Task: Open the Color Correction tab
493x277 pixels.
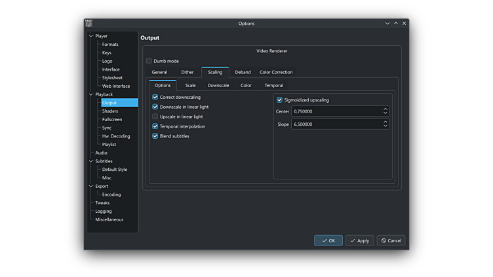Action: (276, 72)
